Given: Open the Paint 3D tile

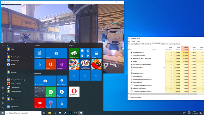Looking at the screenshot, I should click(x=51, y=103).
